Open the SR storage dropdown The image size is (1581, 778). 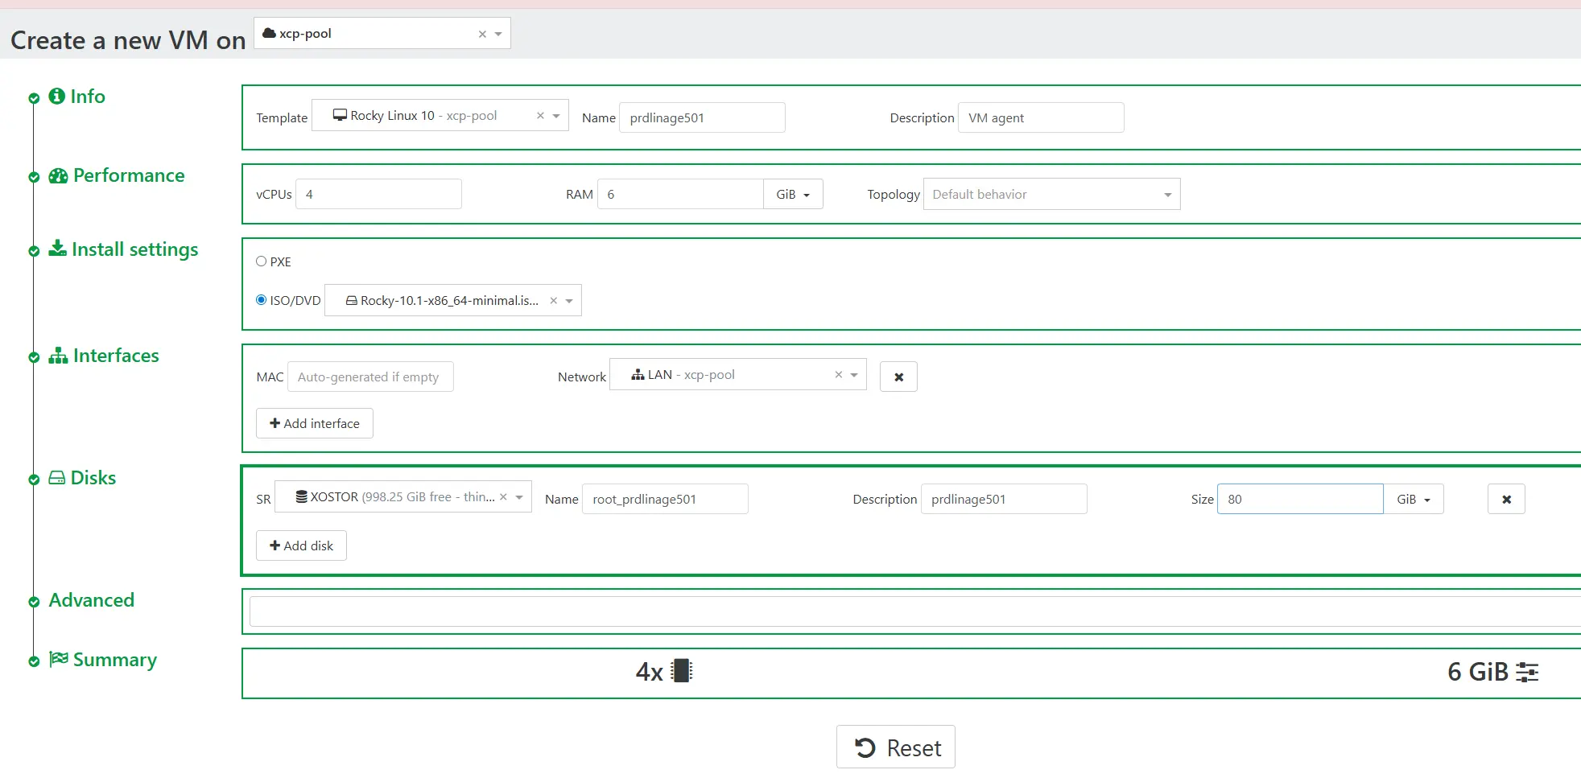(x=519, y=497)
